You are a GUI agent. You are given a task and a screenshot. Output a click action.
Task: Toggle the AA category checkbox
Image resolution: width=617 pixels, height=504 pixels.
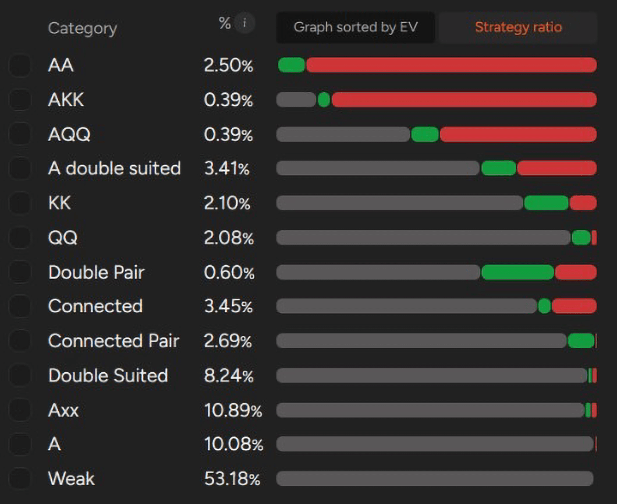pyautogui.click(x=20, y=65)
